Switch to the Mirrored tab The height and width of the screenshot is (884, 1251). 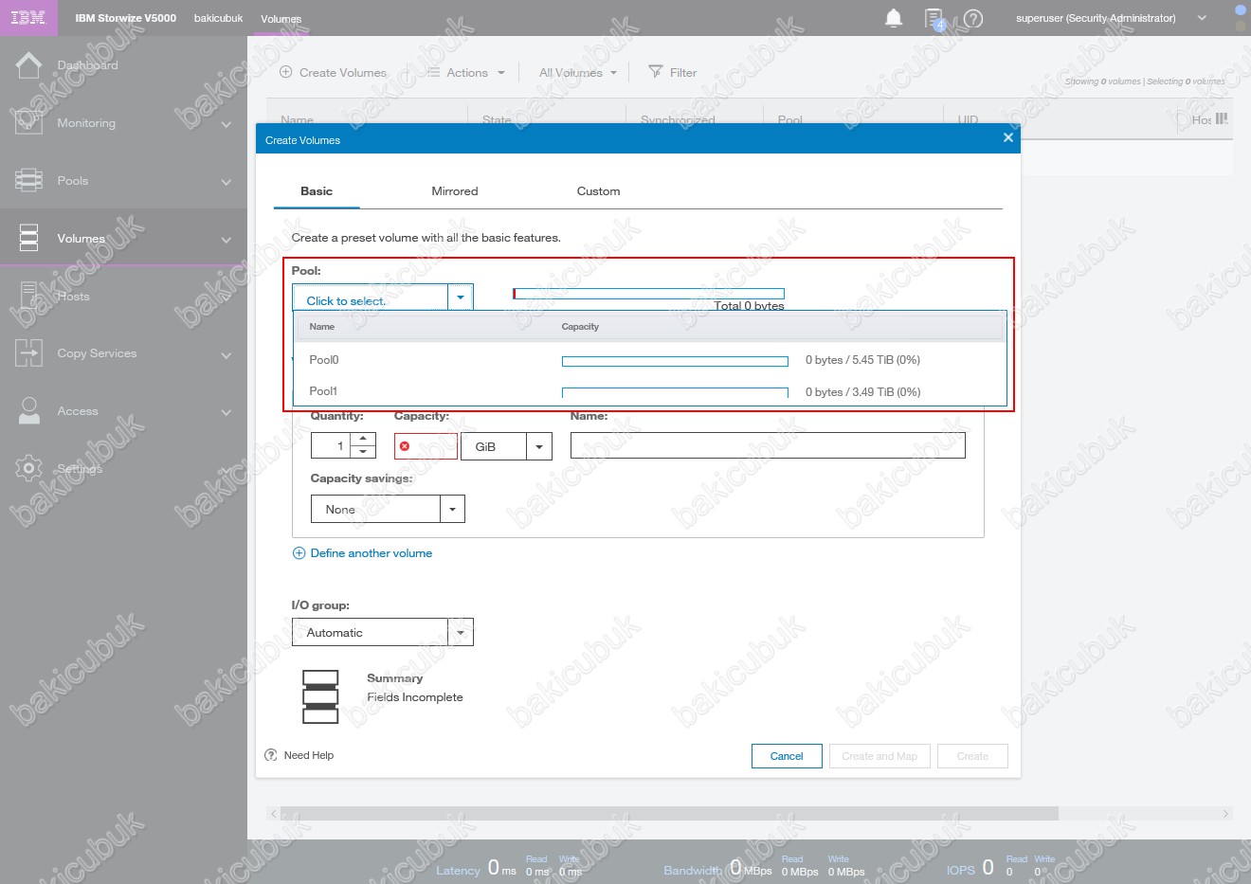point(455,190)
